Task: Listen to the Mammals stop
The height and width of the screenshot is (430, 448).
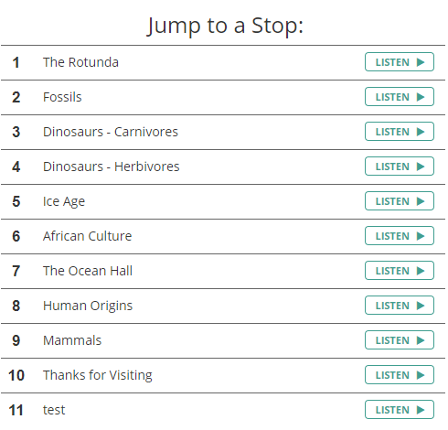Action: [x=400, y=340]
